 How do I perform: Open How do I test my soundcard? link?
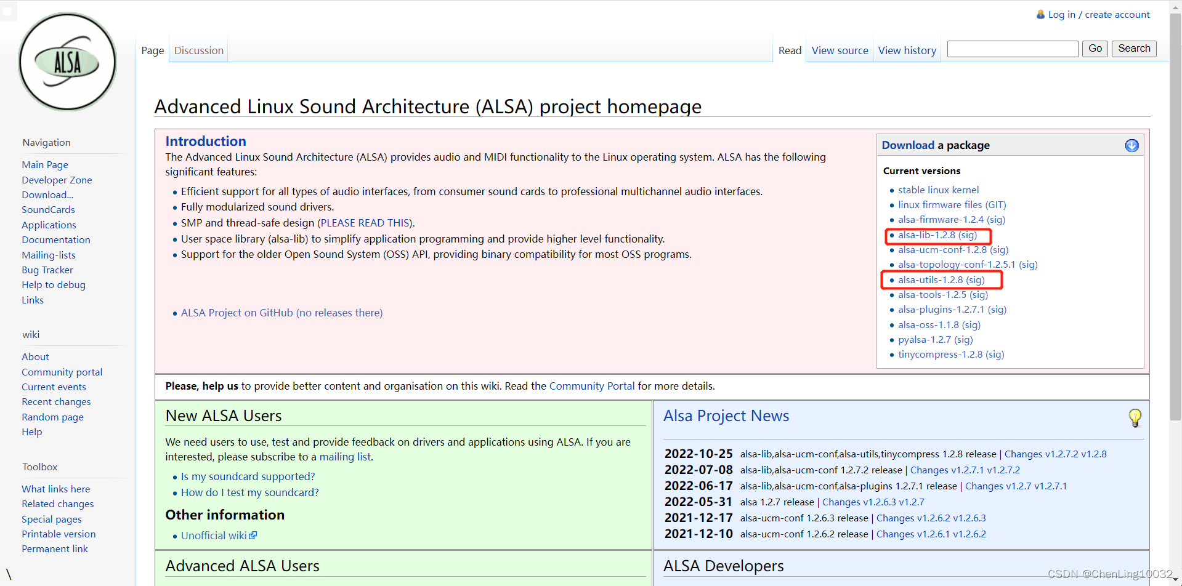[249, 492]
